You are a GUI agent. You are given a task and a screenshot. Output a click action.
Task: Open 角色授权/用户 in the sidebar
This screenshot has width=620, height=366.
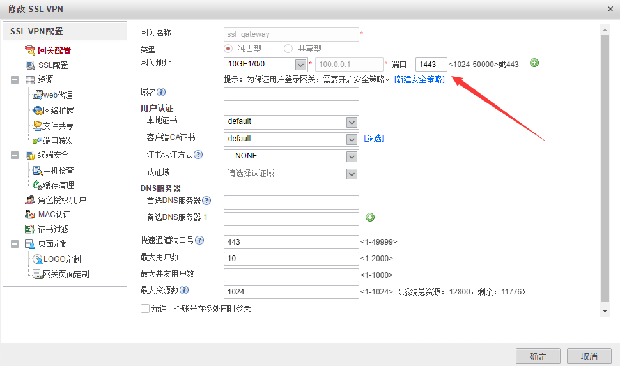pos(61,200)
